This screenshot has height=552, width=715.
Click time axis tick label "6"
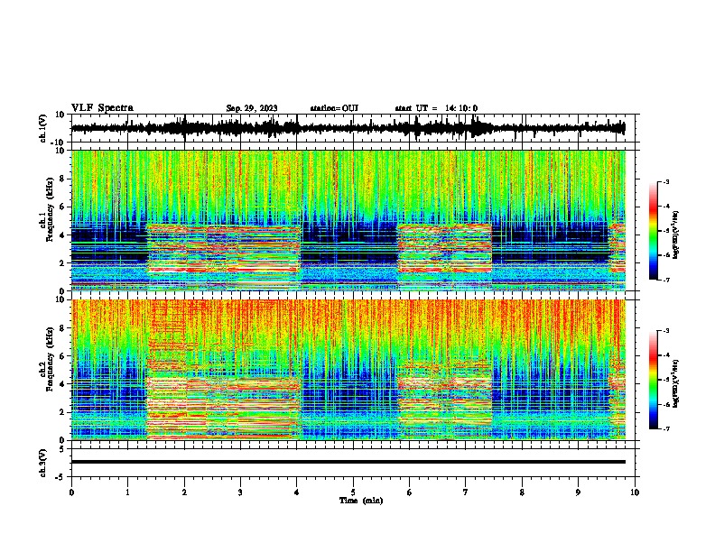(410, 492)
